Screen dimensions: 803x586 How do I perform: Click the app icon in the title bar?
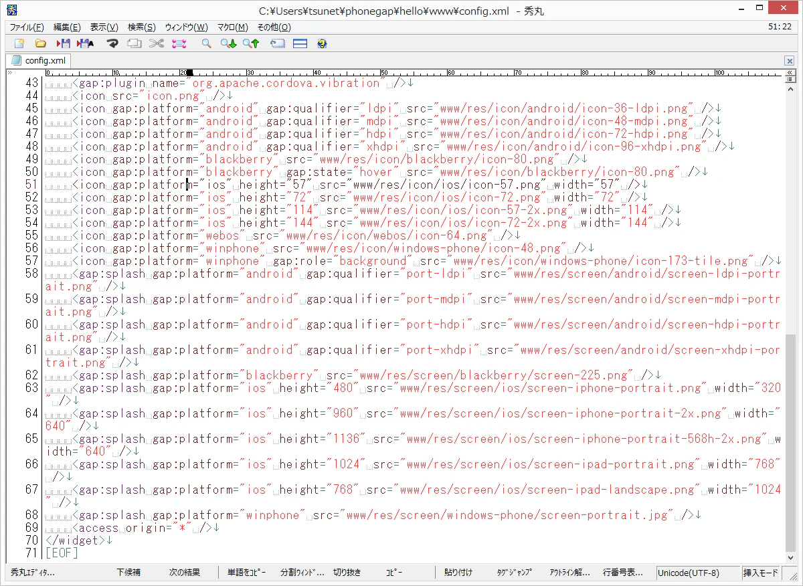(12, 10)
